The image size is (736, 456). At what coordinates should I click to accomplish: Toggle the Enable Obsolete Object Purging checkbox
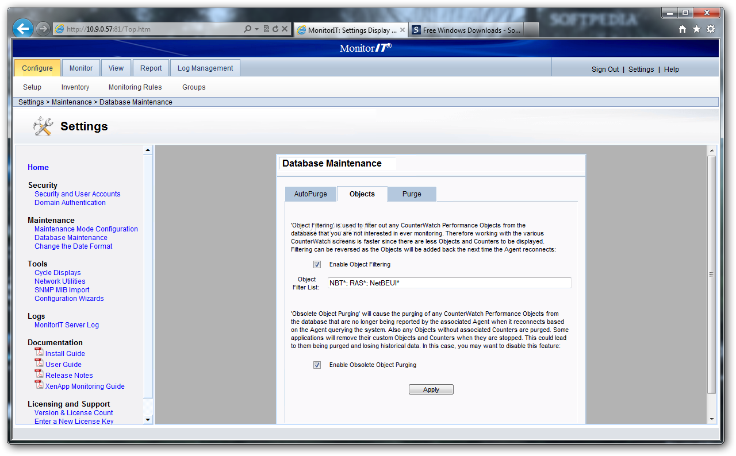[317, 365]
